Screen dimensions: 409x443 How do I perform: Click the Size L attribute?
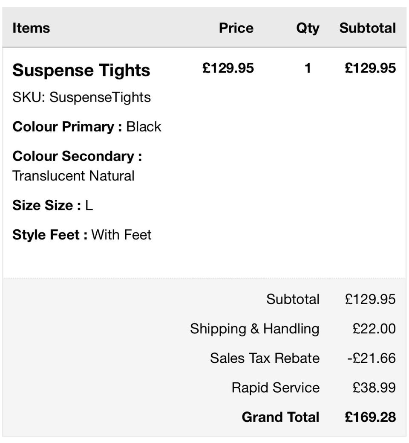52,205
